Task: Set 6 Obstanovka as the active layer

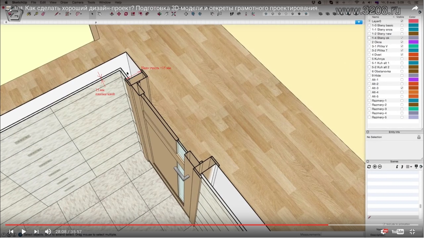Action: (369, 71)
